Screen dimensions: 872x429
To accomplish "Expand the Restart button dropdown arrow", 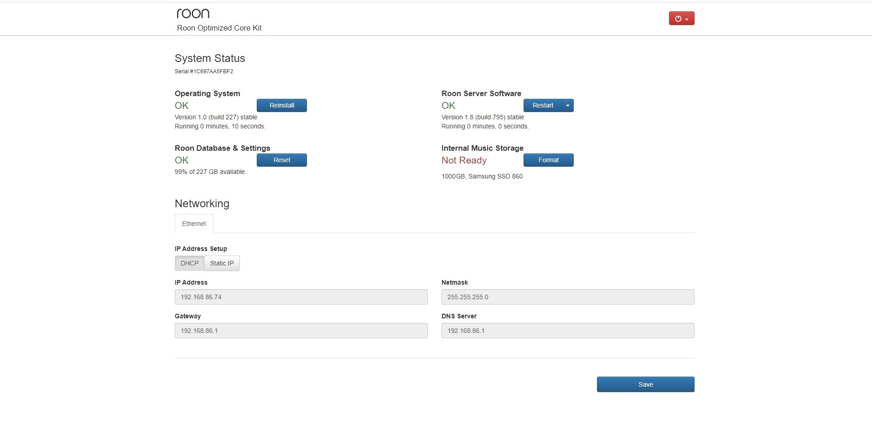I will (x=568, y=105).
